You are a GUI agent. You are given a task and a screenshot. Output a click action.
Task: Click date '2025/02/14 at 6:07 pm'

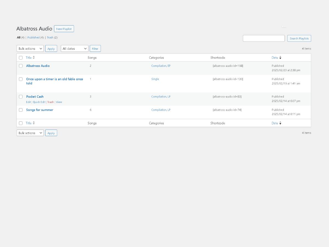click(286, 101)
